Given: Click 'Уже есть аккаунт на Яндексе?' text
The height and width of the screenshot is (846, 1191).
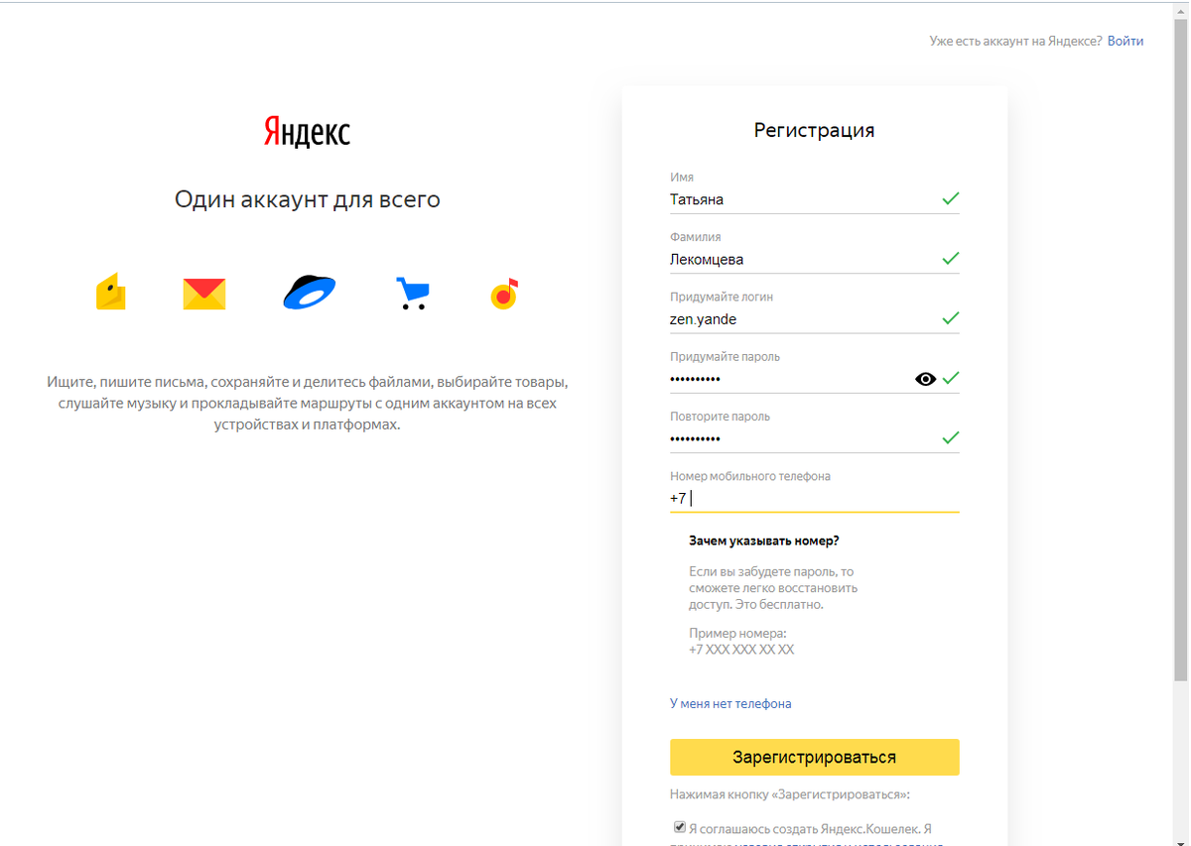Looking at the screenshot, I should point(1015,41).
